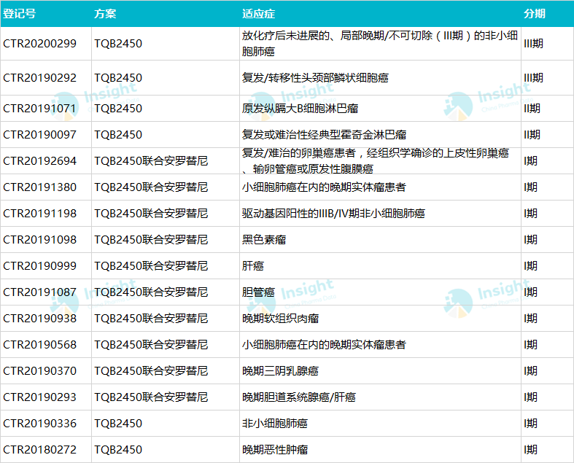Click indication 驱动基因阳性的IIIB/IV期非小细胞肺癌

[x=333, y=214]
